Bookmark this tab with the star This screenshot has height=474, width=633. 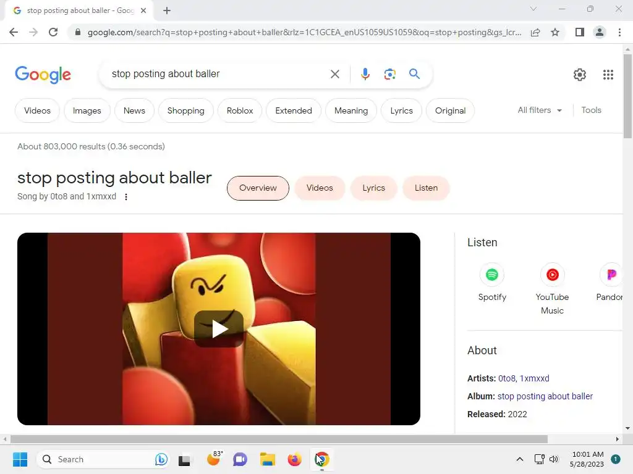tap(555, 32)
